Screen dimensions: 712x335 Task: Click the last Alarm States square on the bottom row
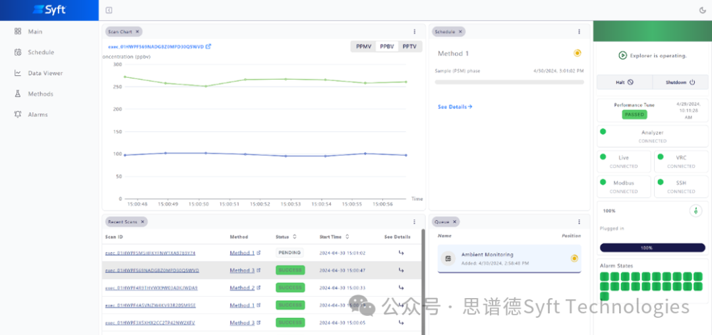(605, 296)
